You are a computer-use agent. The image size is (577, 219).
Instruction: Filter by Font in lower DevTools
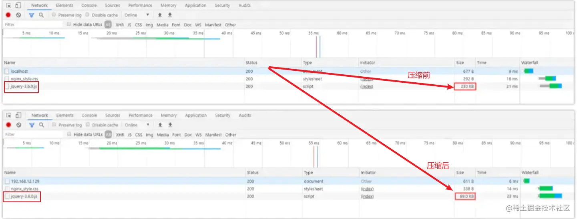click(x=177, y=135)
